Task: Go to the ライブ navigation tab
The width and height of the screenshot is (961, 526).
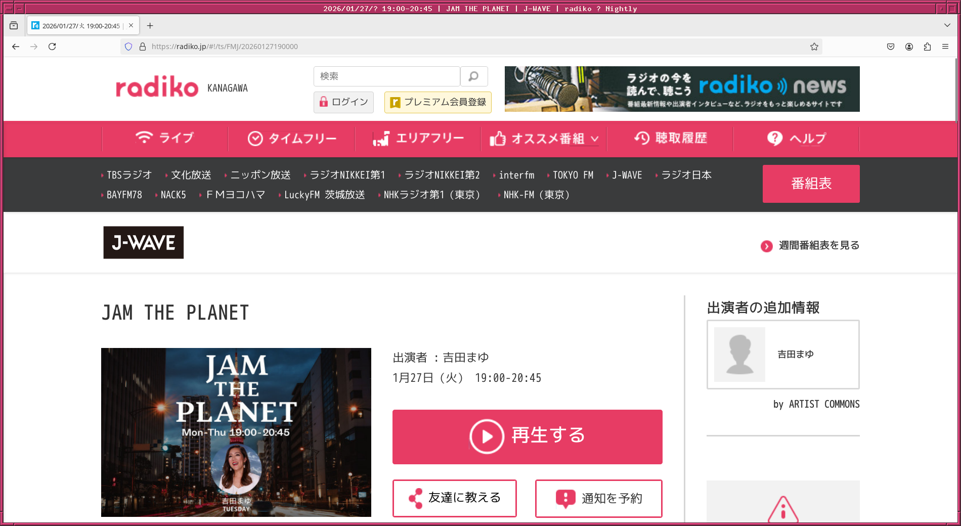Action: coord(165,138)
